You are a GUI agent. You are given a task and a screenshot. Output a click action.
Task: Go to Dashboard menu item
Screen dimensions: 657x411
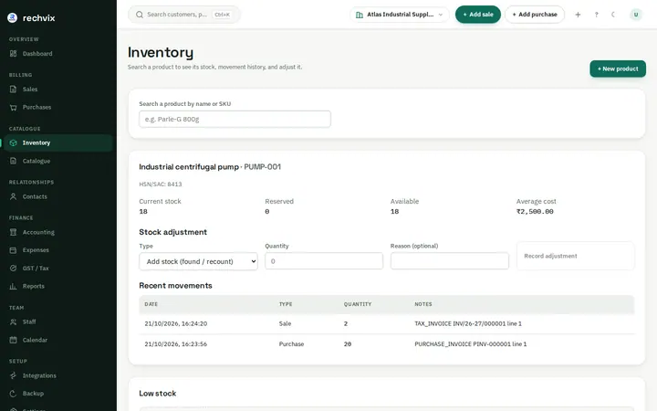[57, 54]
